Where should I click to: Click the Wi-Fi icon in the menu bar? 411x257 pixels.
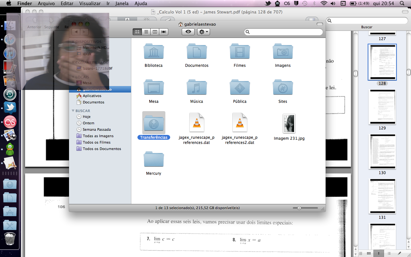[324, 4]
